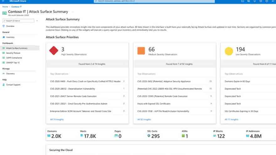Click the ASNs green grid icon
The height and width of the screenshot is (155, 276).
(183, 136)
